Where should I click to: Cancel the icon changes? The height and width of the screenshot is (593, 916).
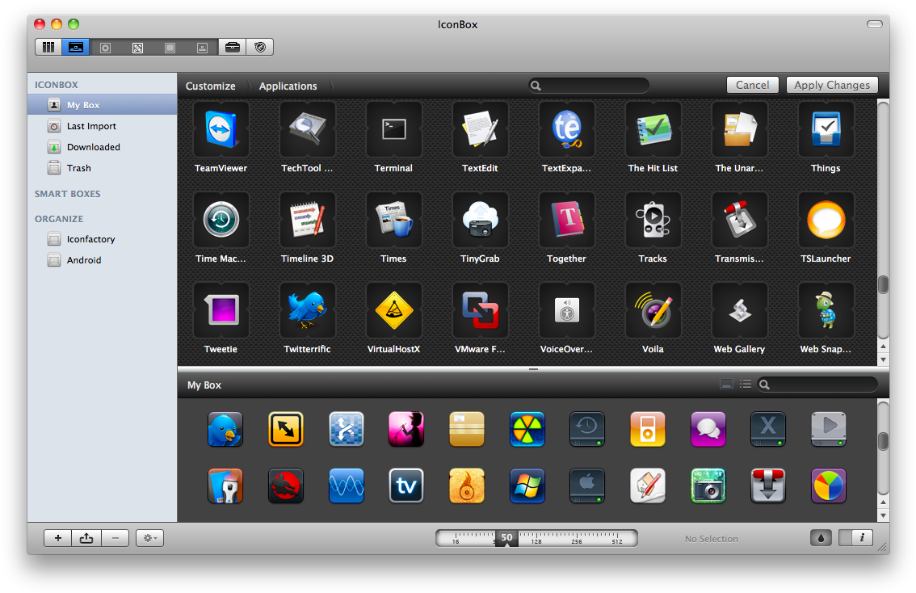753,86
